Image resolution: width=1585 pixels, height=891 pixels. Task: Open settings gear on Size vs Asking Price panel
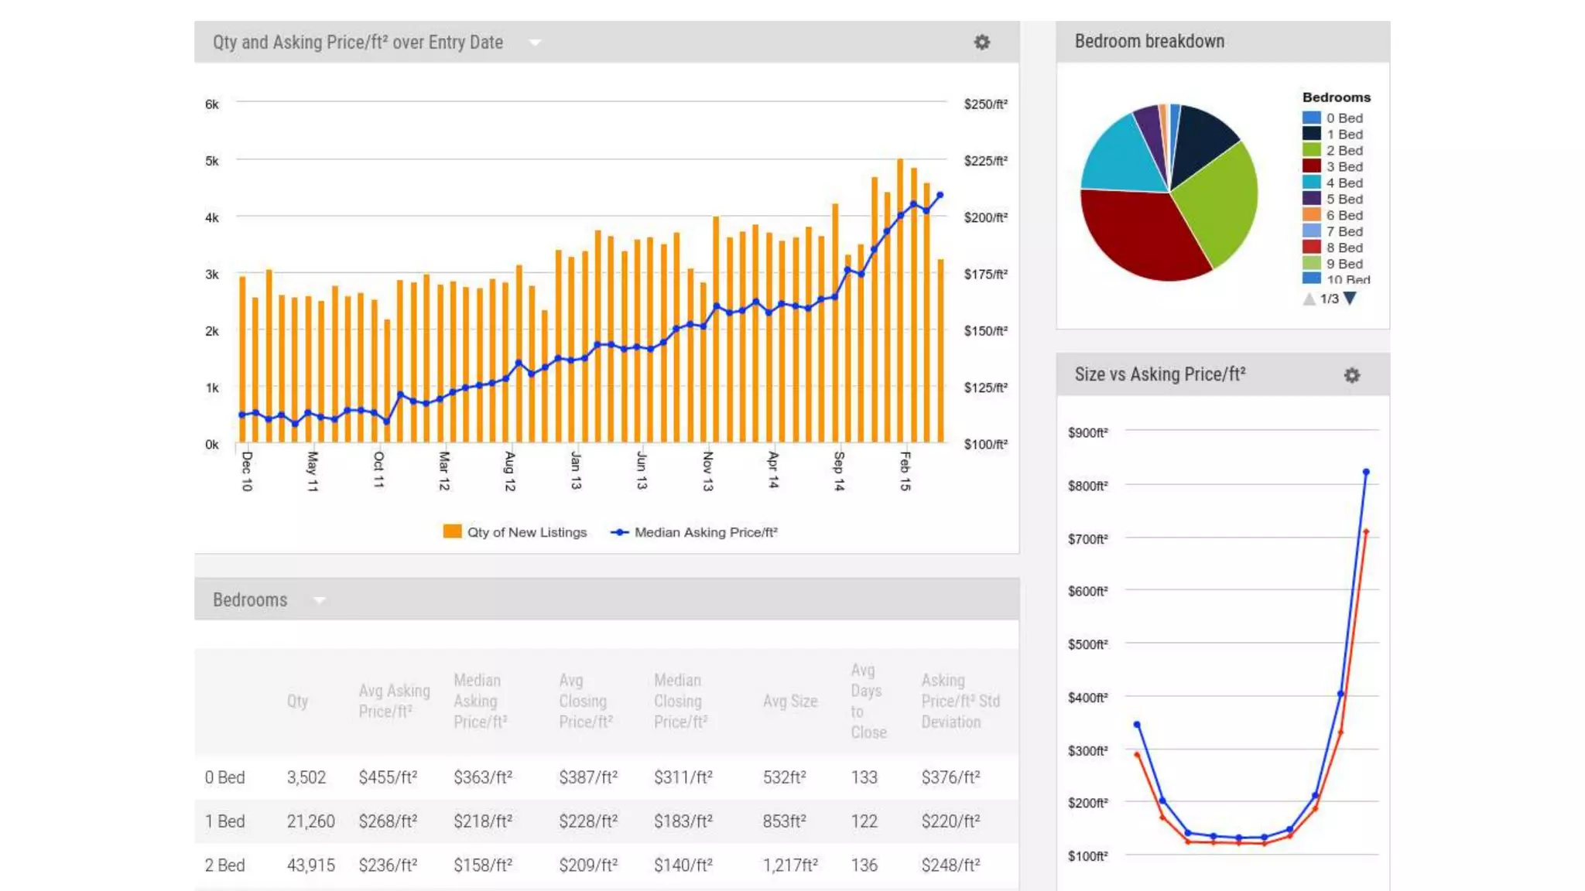[x=1351, y=375]
